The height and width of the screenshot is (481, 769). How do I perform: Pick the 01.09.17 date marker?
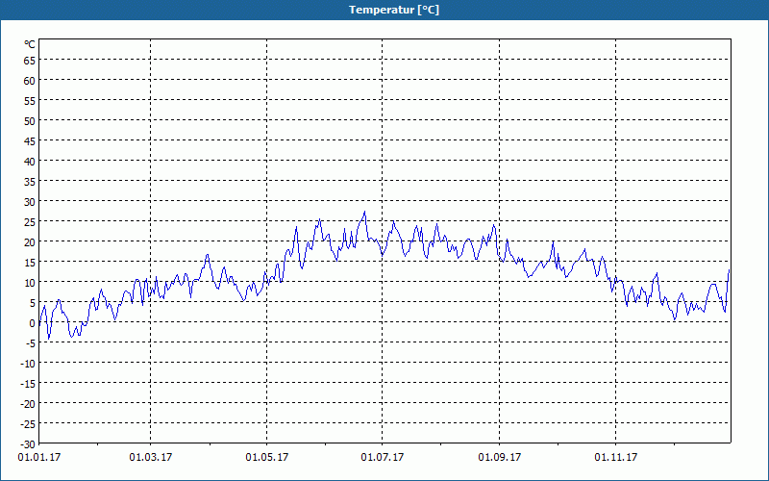point(500,457)
